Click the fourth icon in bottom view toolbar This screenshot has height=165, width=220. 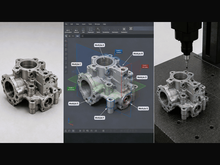click(x=80, y=131)
